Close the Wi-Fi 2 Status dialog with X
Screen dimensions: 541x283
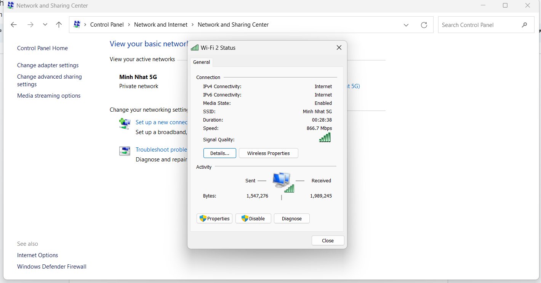click(x=339, y=47)
